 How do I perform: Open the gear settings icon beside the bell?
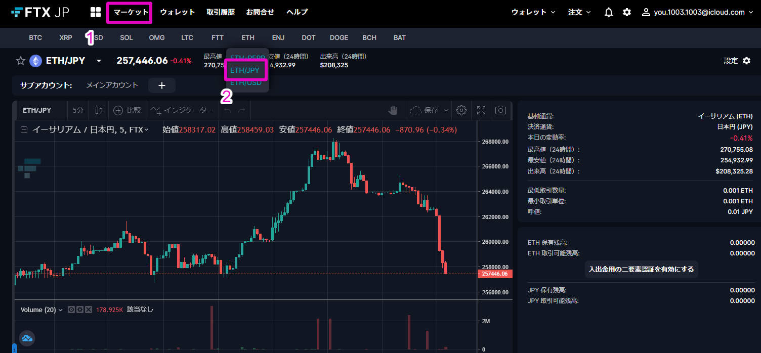(627, 12)
